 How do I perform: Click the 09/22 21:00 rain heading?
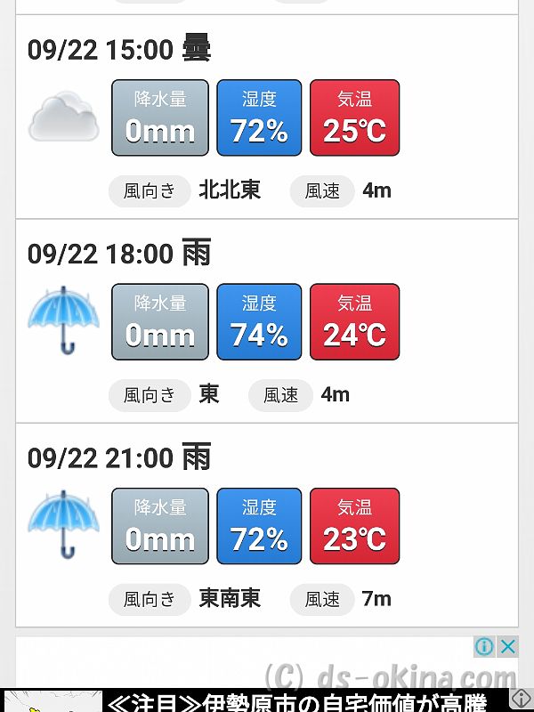click(119, 457)
